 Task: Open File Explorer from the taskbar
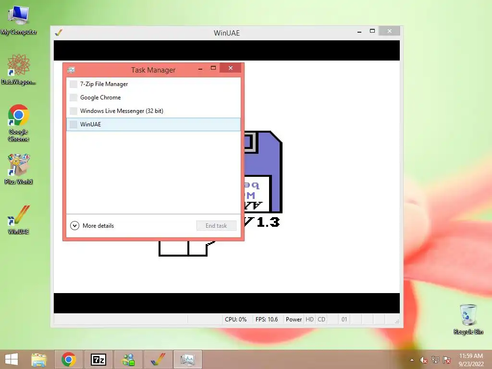coord(39,359)
